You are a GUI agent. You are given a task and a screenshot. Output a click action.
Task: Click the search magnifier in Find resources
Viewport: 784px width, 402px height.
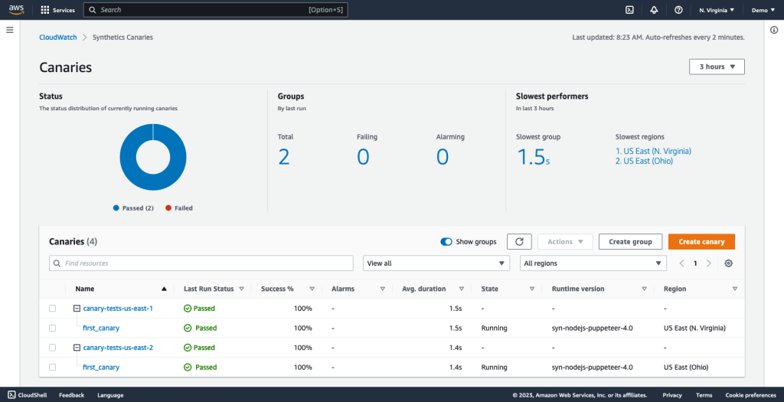click(x=57, y=263)
